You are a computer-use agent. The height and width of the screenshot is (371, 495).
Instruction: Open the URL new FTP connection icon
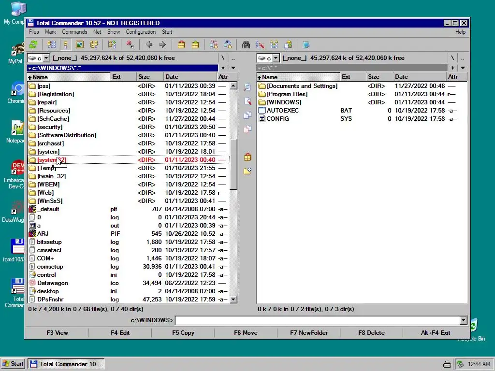click(x=228, y=44)
